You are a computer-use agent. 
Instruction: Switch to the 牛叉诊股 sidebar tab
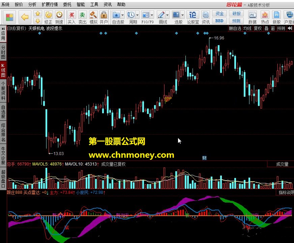(x=3, y=156)
